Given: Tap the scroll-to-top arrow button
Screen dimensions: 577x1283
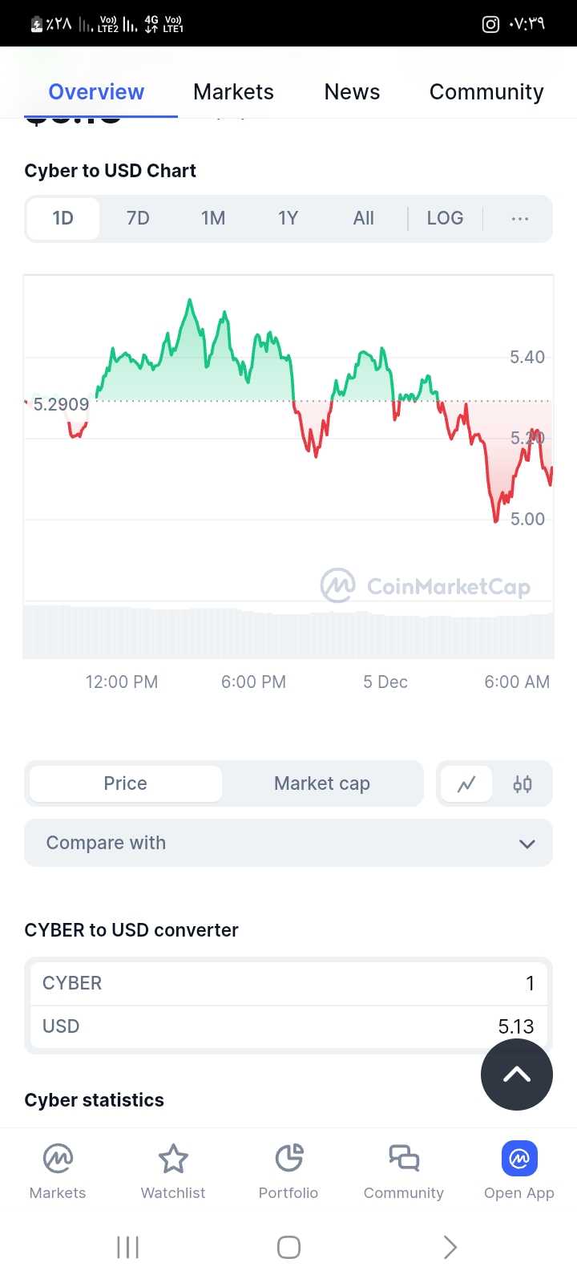Looking at the screenshot, I should click(x=517, y=1075).
